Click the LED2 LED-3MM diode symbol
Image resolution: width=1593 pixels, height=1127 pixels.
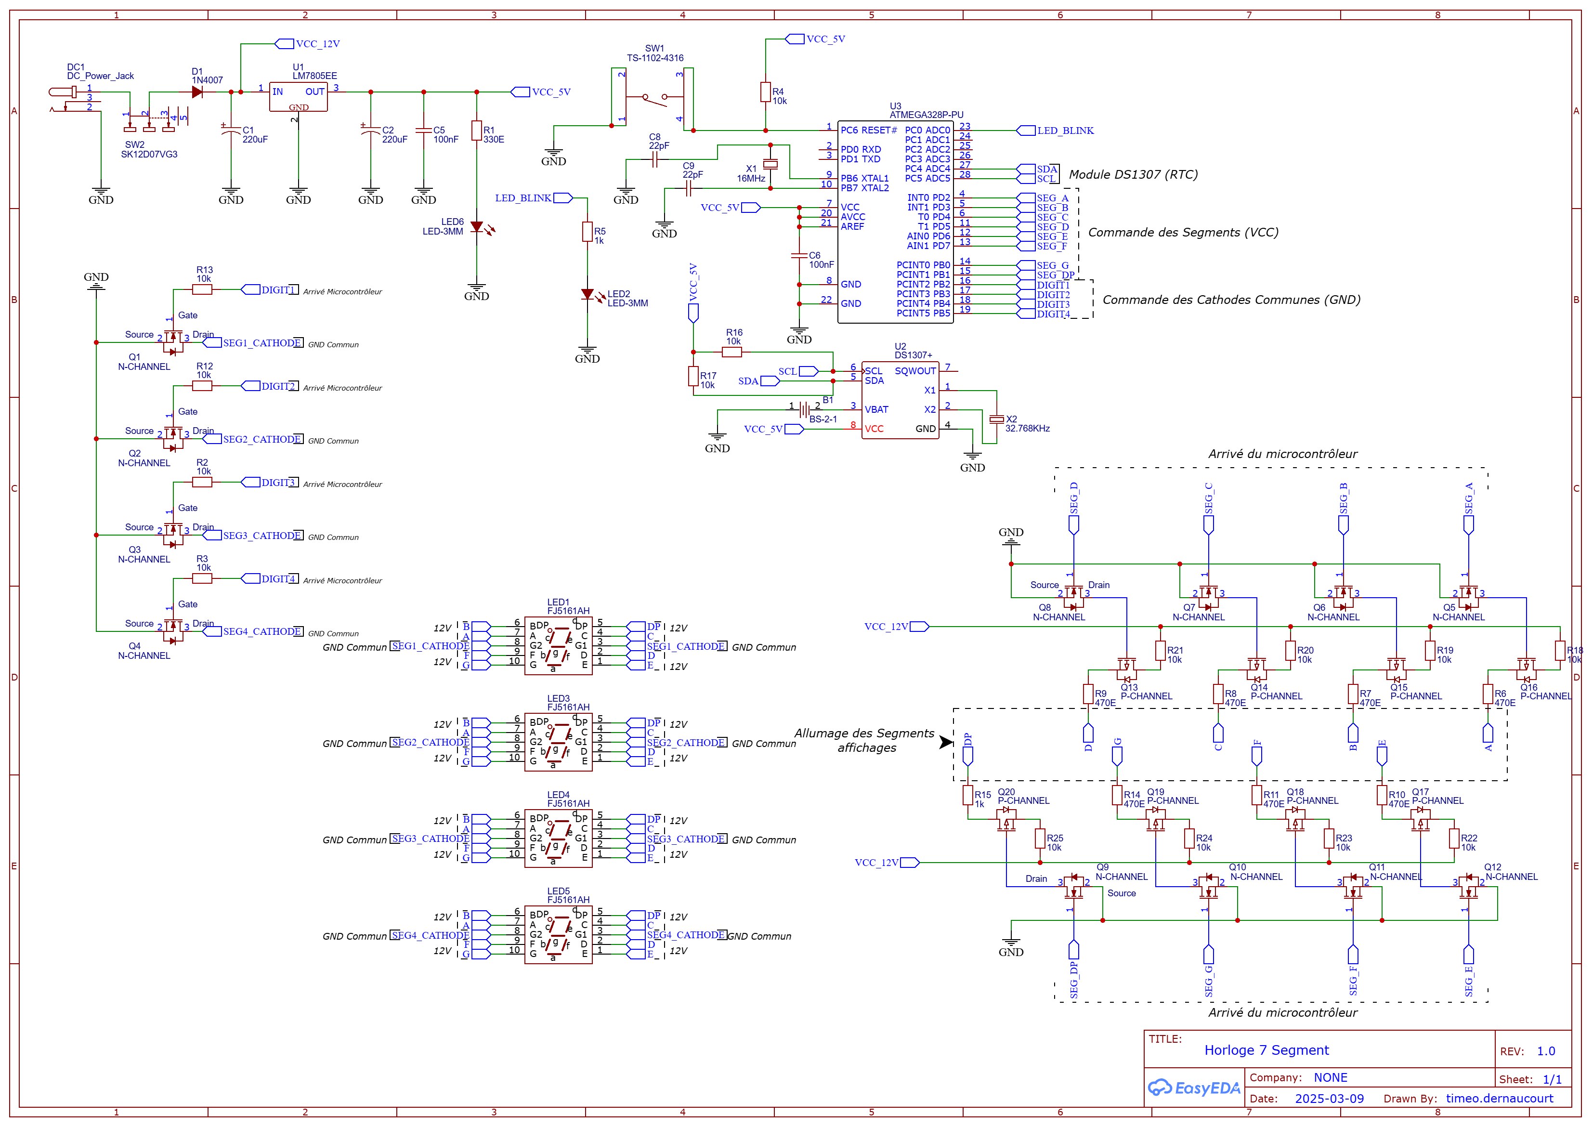(588, 294)
